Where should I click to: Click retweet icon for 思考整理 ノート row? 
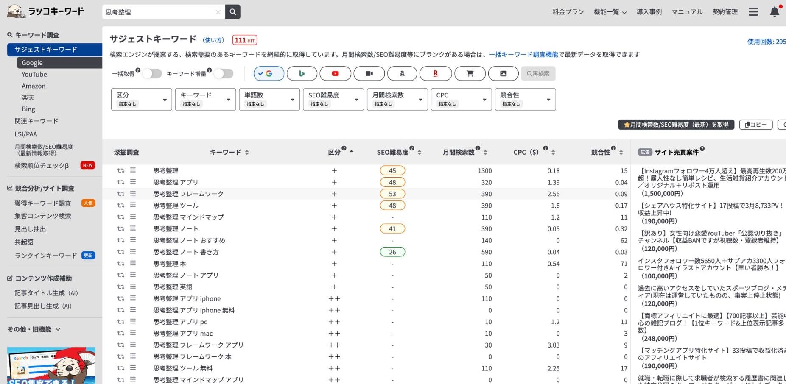click(x=121, y=228)
